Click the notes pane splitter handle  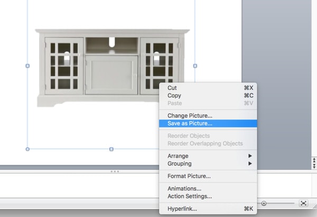[114, 172]
